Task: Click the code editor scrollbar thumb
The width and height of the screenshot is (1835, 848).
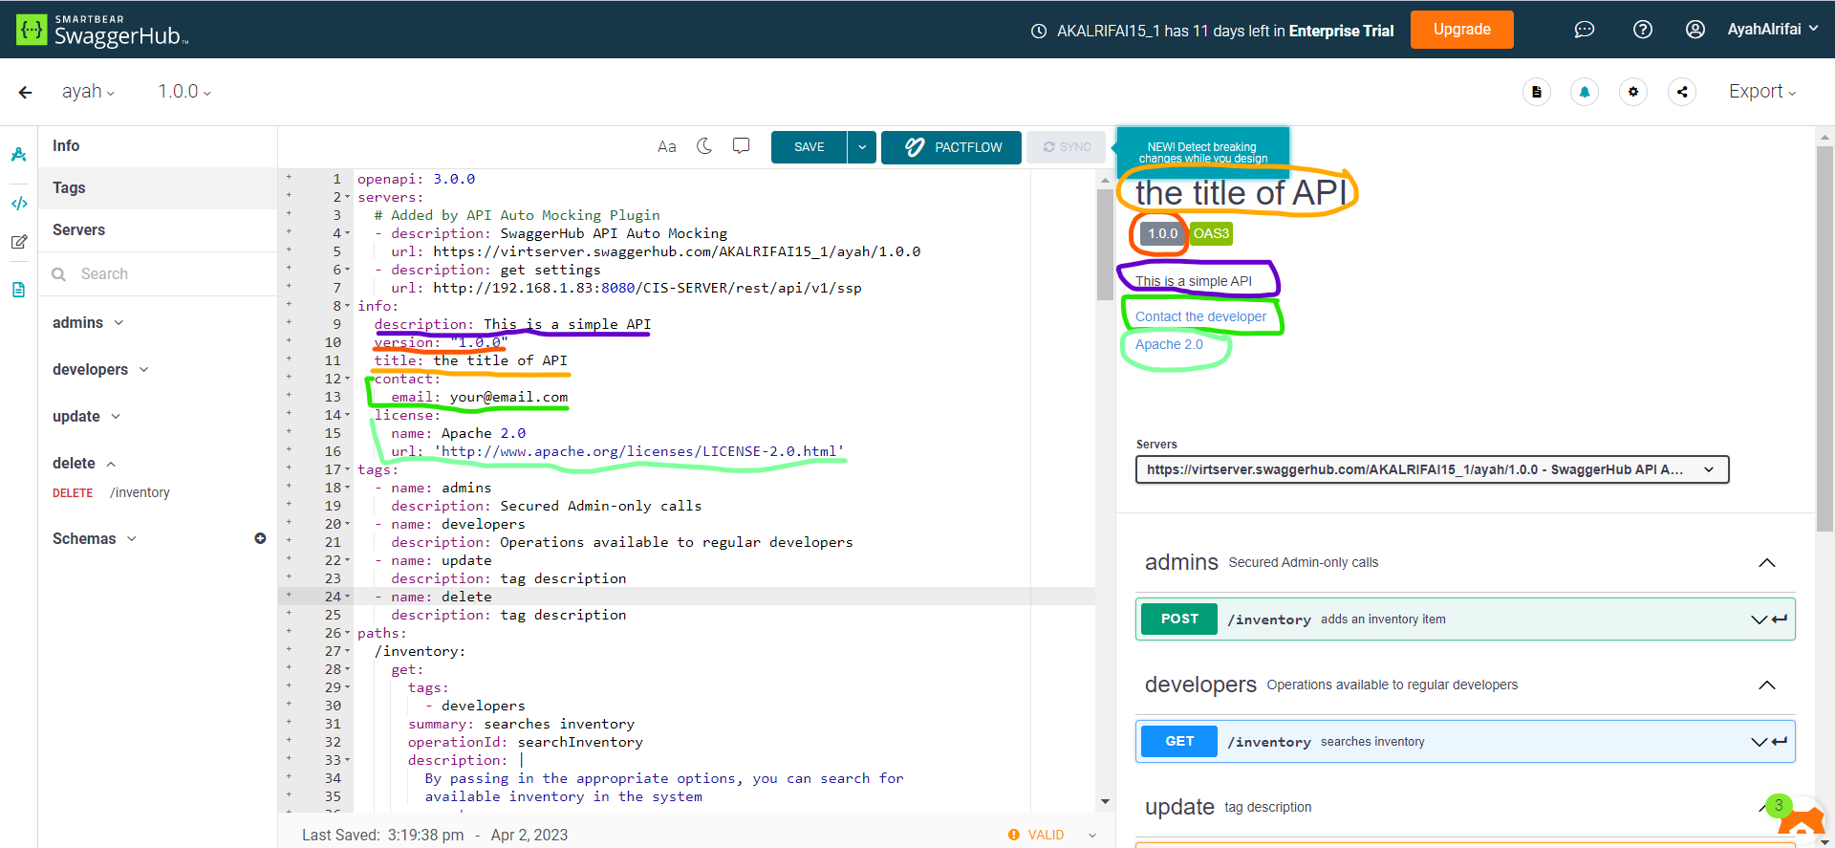Action: click(1105, 244)
